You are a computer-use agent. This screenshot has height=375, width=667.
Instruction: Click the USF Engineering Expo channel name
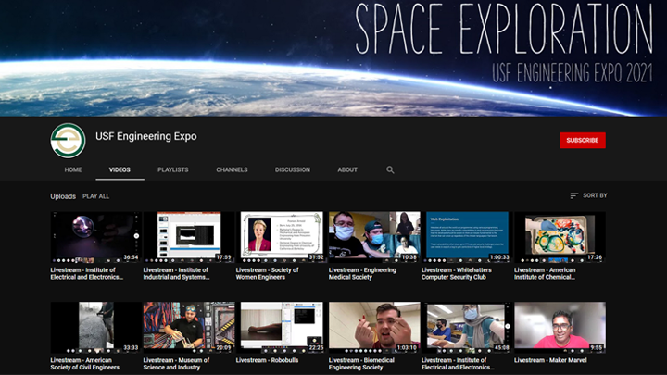coord(146,136)
